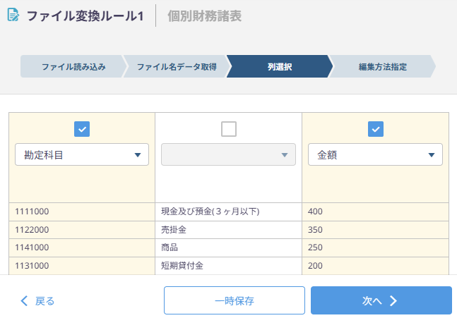Select cell 1122000

click(82, 230)
